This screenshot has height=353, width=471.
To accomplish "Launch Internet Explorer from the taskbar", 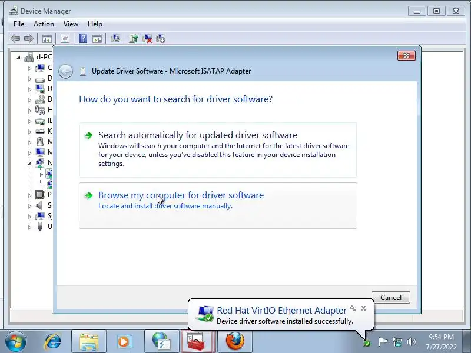I will pyautogui.click(x=53, y=341).
